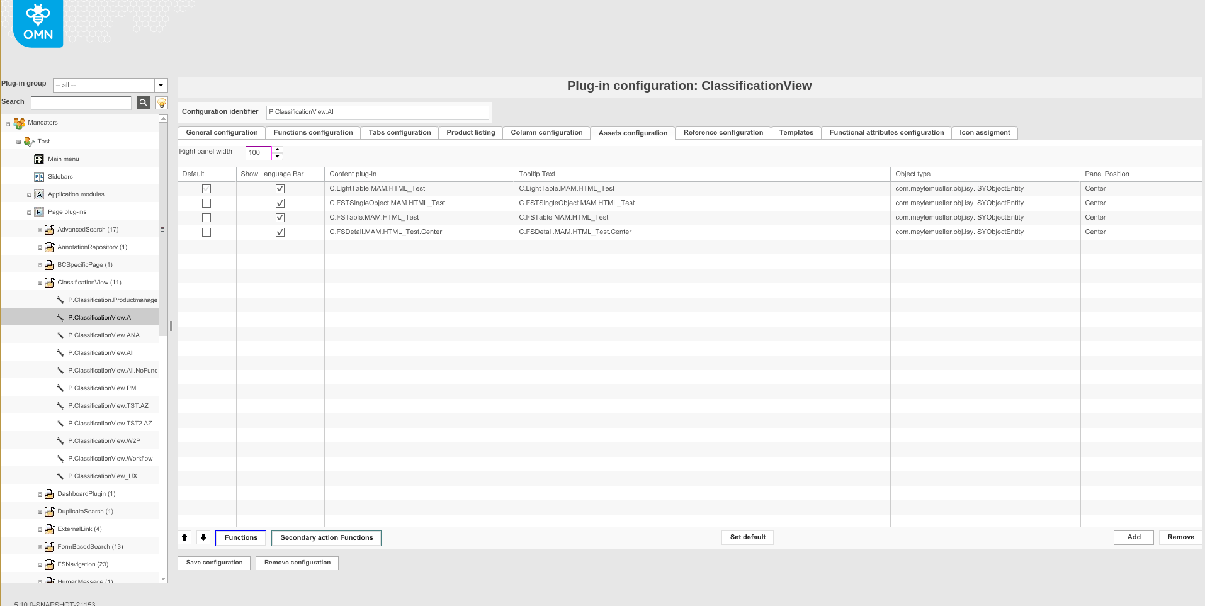Screen dimensions: 1205x606
Task: Uncheck Show Language Bar for C.FSDetail.MAM.HTML_Test.Center
Action: (280, 232)
